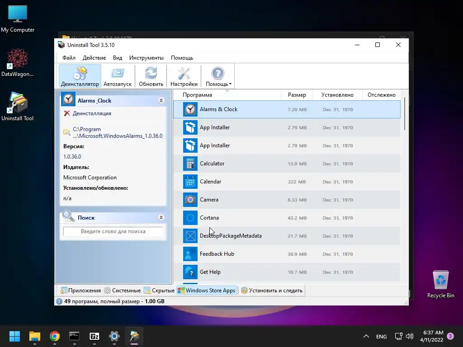Switch to the Скрытые tab
This screenshot has height=347, width=463.
tap(159, 291)
